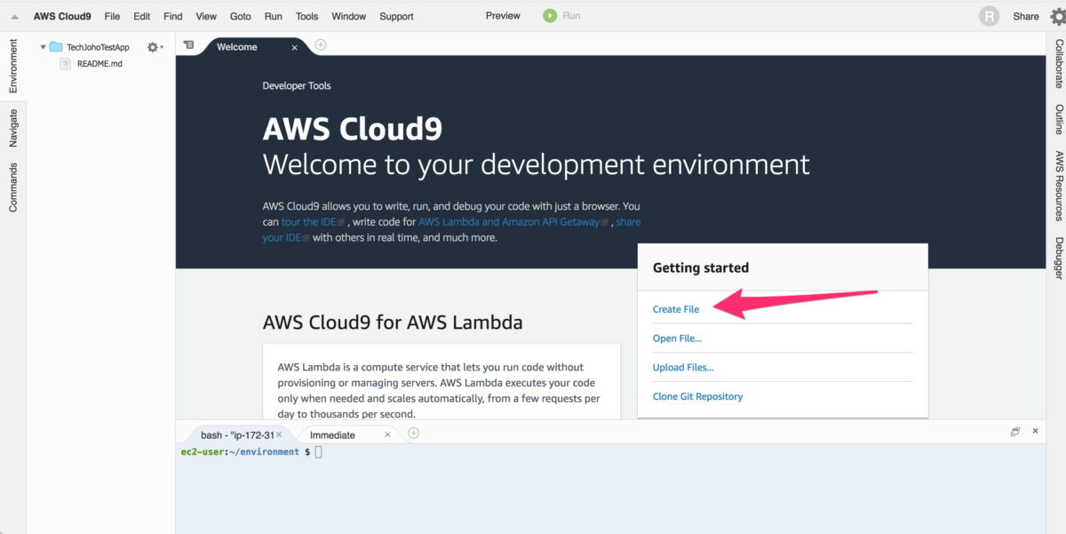Image resolution: width=1066 pixels, height=534 pixels.
Task: Add another terminal using the plus icon
Action: [x=413, y=433]
